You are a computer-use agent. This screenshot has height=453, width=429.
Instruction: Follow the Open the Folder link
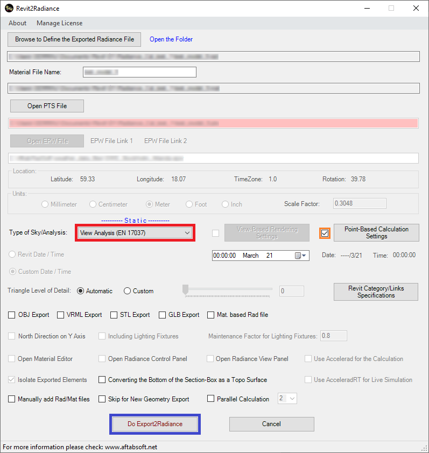click(171, 39)
